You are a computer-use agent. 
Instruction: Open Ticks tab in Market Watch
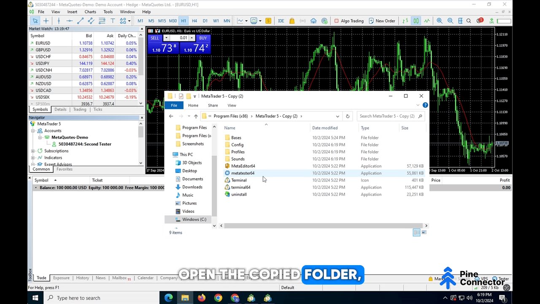pyautogui.click(x=97, y=109)
